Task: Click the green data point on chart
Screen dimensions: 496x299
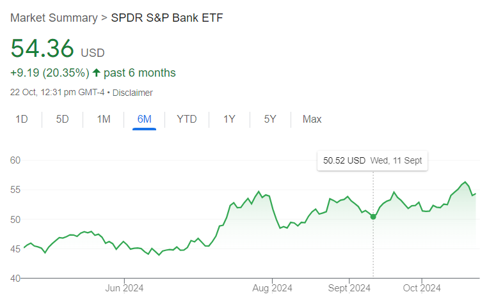Action: pos(373,217)
